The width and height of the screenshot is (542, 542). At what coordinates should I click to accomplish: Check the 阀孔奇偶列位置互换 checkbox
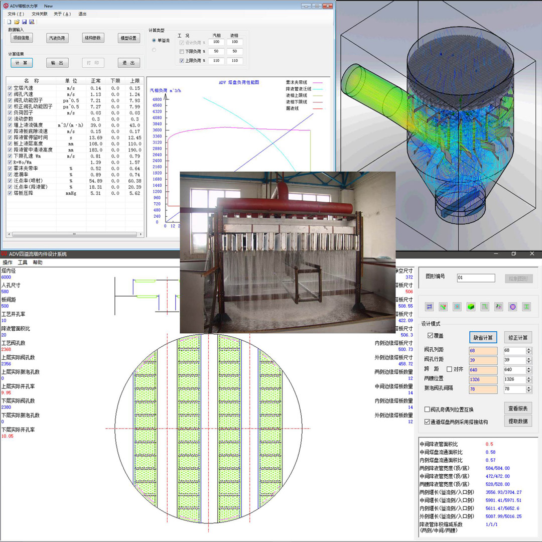[x=427, y=410]
